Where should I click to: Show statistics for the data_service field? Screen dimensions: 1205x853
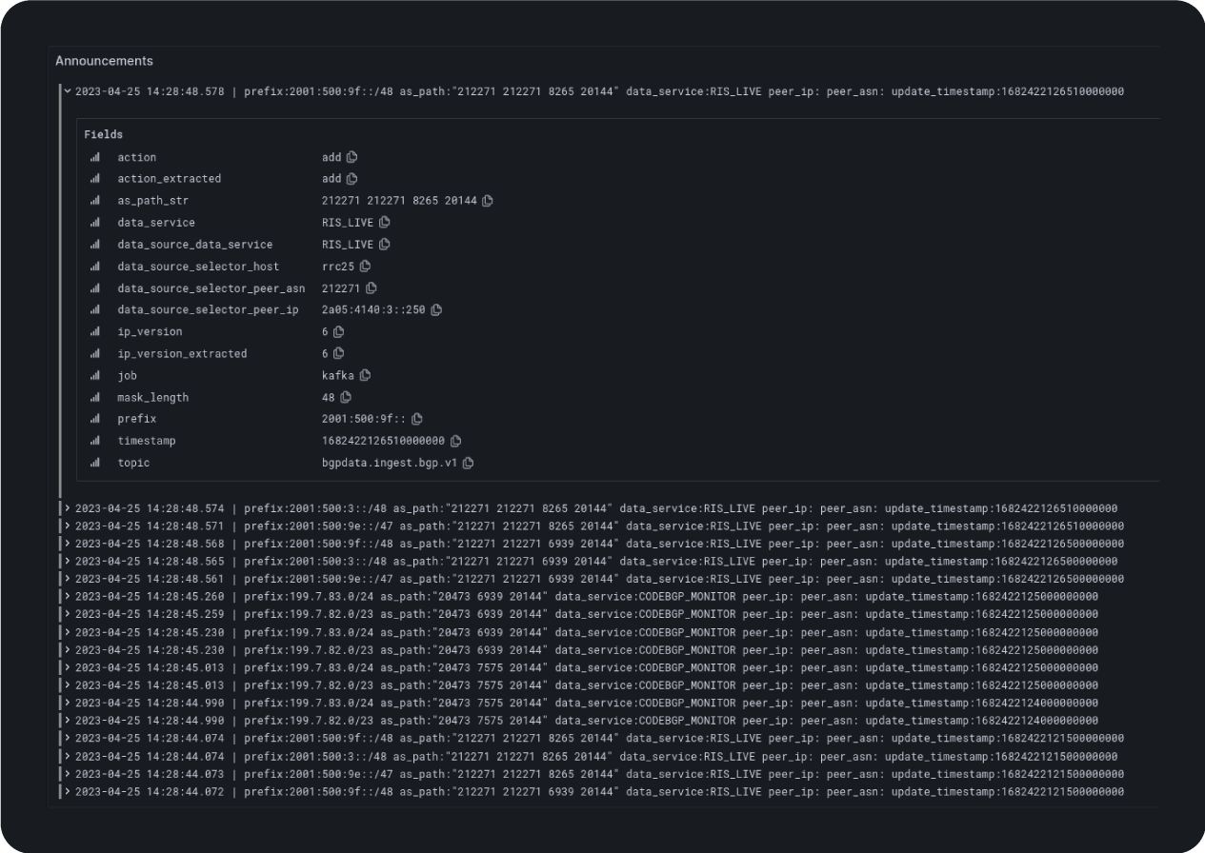[94, 223]
